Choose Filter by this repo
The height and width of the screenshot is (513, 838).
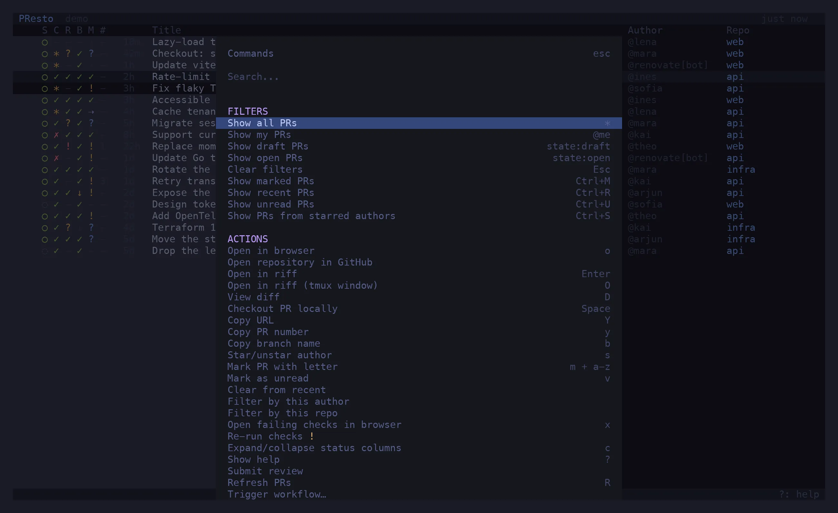click(419, 413)
